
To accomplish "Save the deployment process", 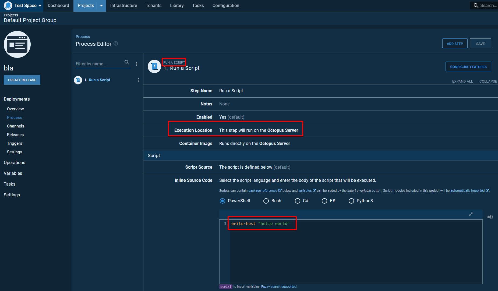I will (x=480, y=44).
